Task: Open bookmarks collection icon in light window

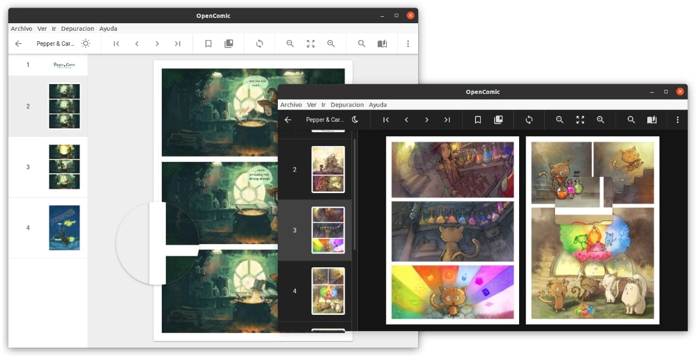Action: (229, 43)
